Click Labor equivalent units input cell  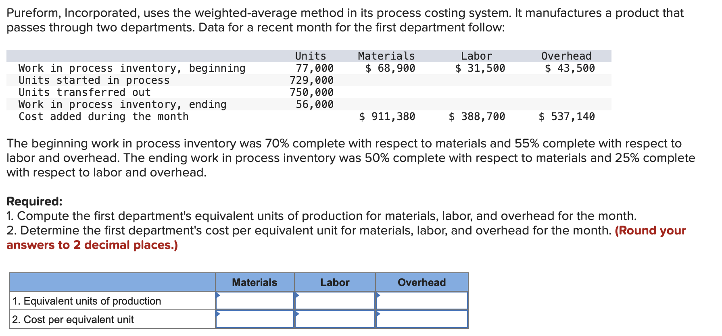(335, 301)
